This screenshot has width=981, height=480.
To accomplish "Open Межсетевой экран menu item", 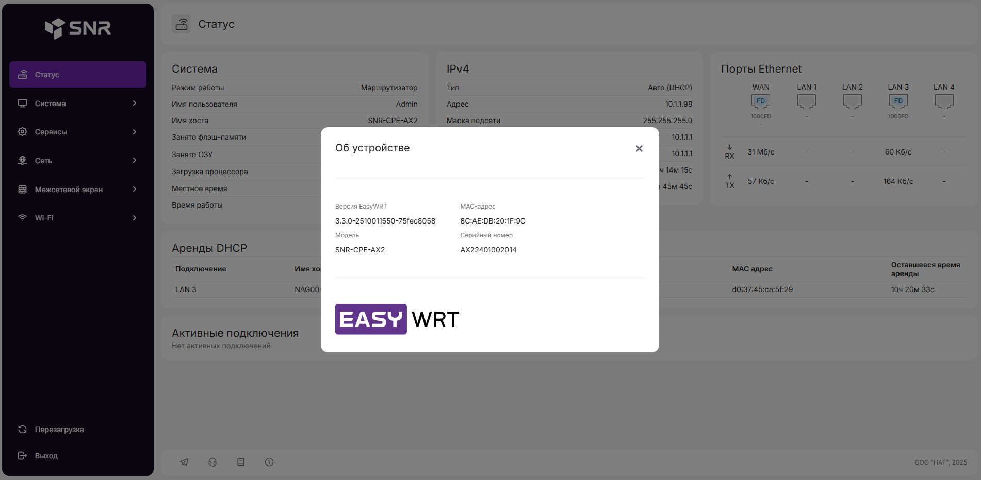I will [x=69, y=190].
